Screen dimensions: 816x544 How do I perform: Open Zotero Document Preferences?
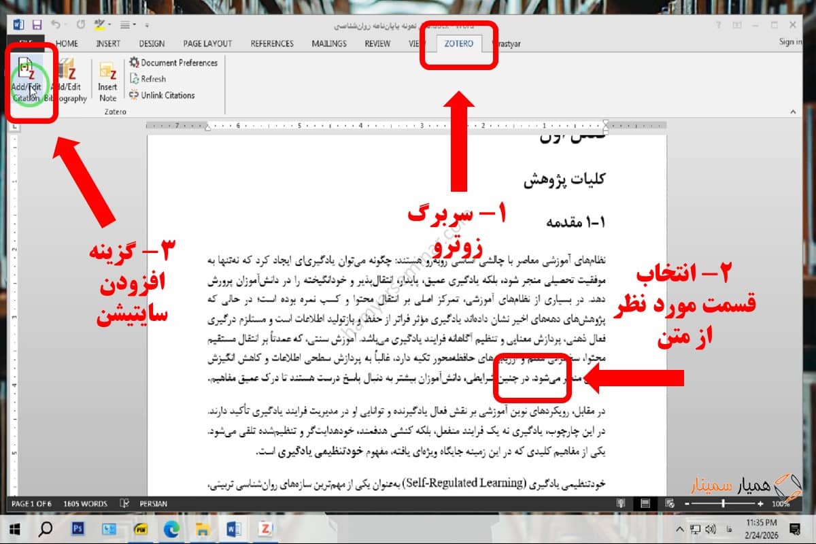(x=173, y=63)
